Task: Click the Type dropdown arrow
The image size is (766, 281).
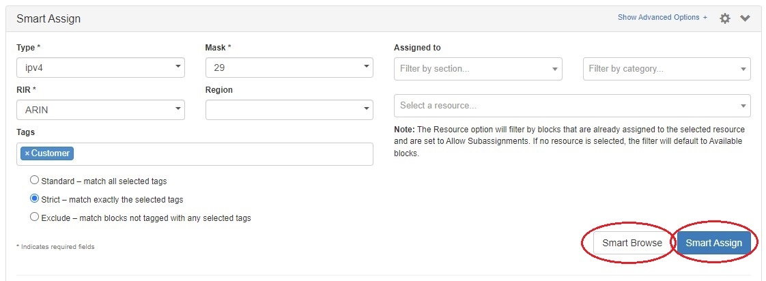Action: click(x=178, y=67)
